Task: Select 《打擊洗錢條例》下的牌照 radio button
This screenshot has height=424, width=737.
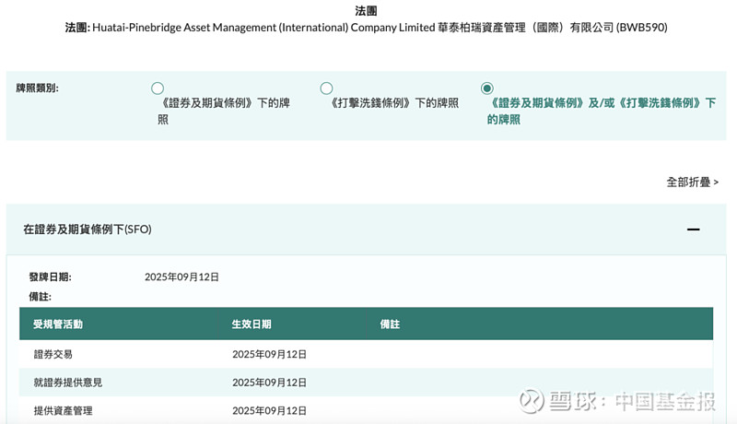Action: (326, 88)
